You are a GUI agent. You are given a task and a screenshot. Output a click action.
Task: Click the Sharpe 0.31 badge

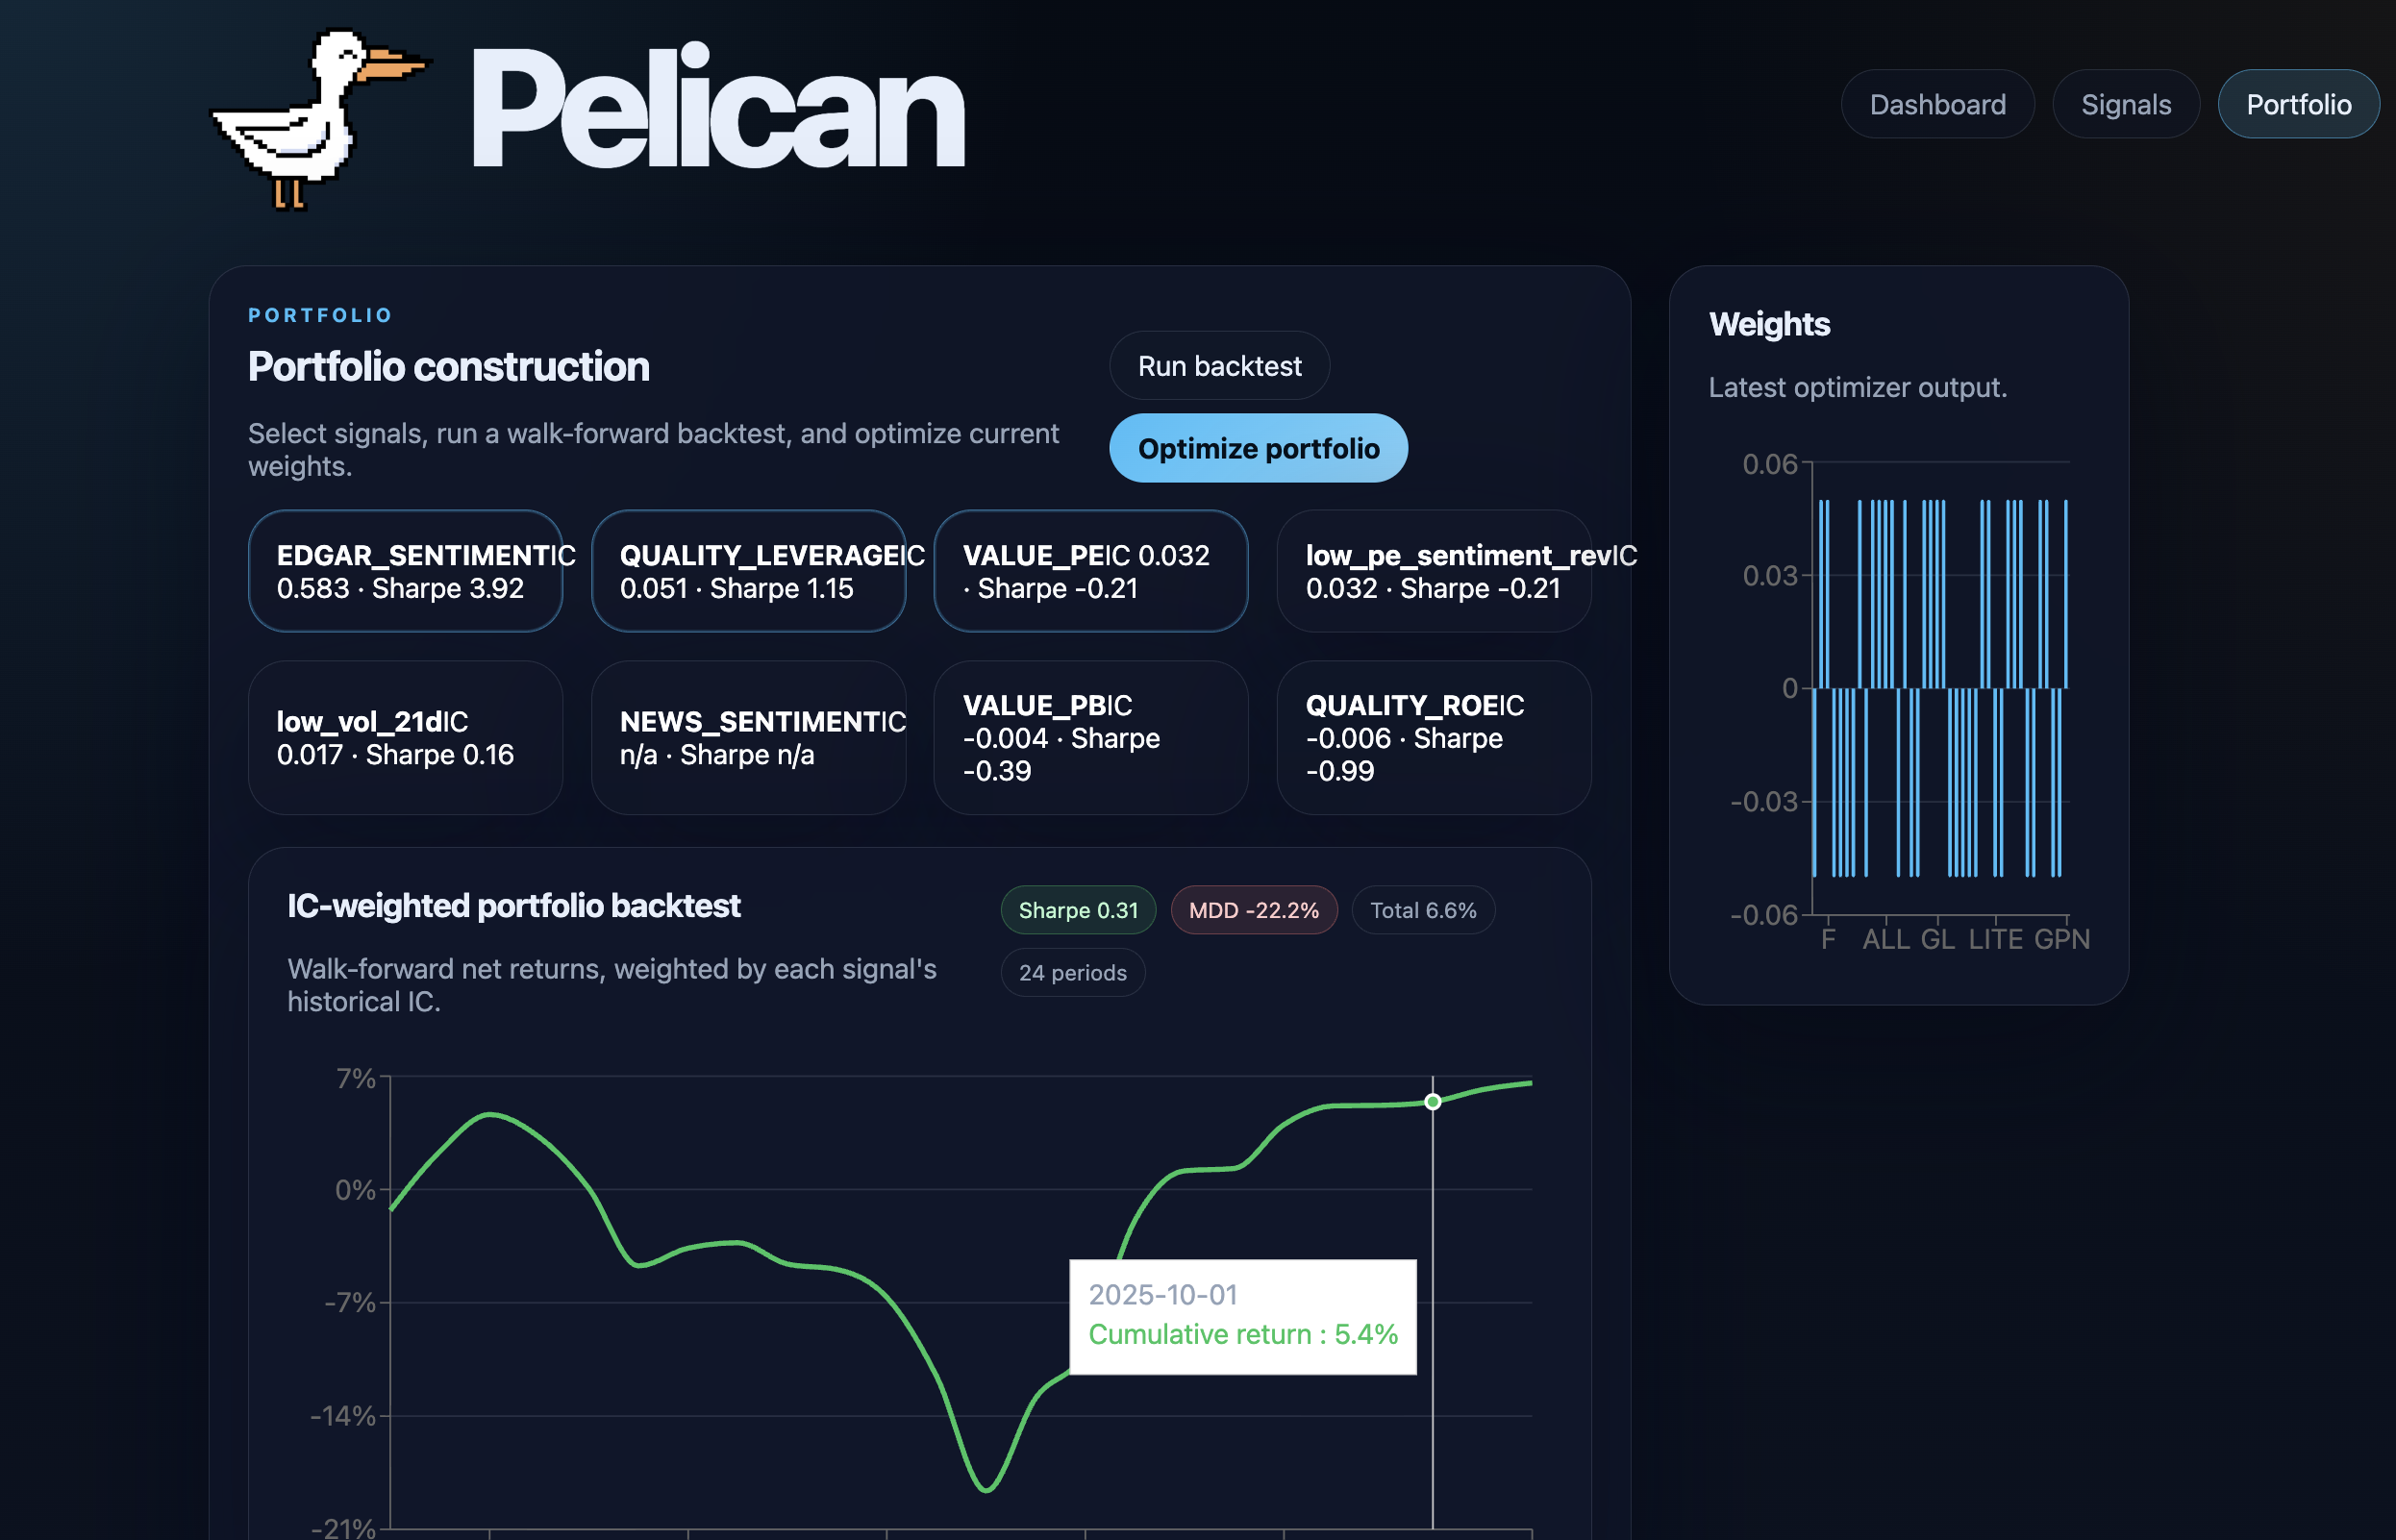tap(1078, 910)
